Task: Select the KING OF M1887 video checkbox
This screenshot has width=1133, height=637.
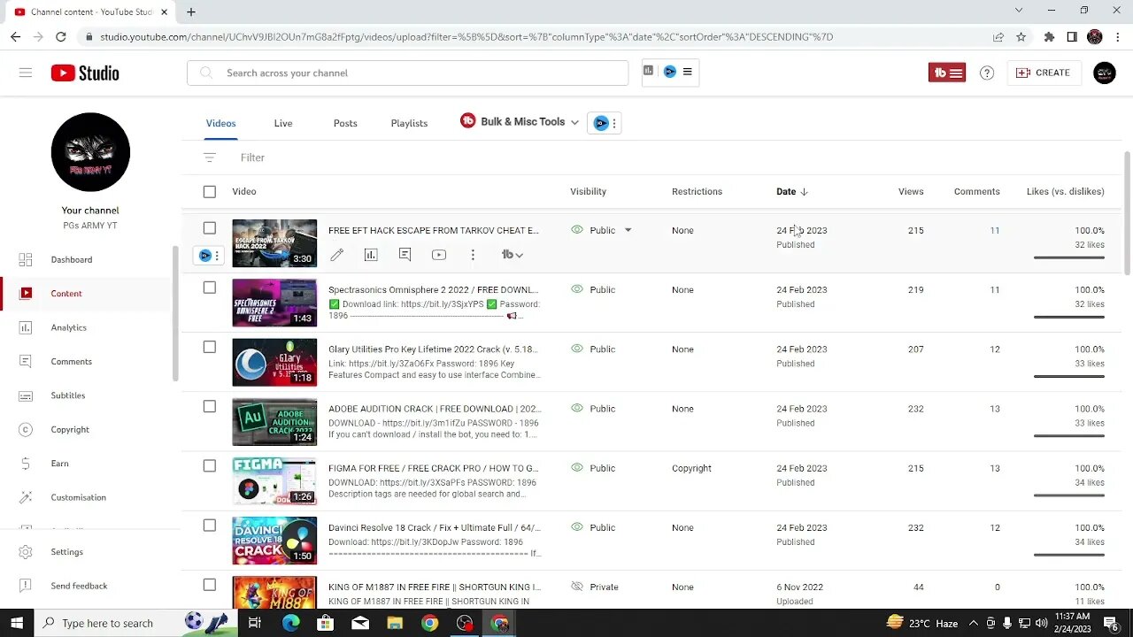Action: (x=209, y=585)
